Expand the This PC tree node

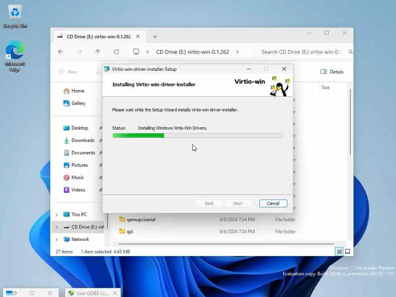point(57,215)
